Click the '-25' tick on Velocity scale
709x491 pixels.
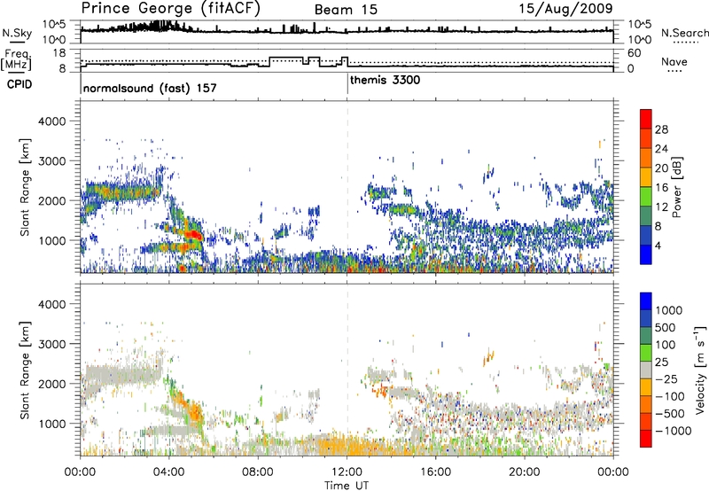tap(666, 378)
